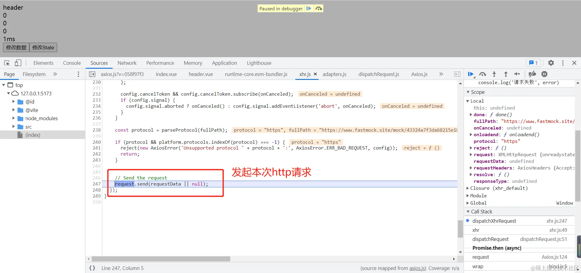Select the xhr call stack frame
This screenshot has height=273, width=581.
coord(519,230)
